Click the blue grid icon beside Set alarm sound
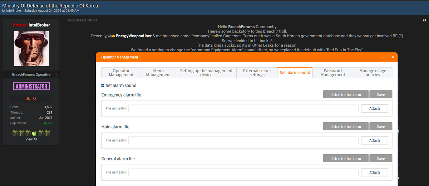This screenshot has width=429, height=186. (x=103, y=86)
